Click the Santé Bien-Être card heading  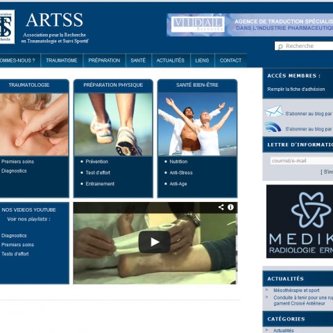coord(197,85)
